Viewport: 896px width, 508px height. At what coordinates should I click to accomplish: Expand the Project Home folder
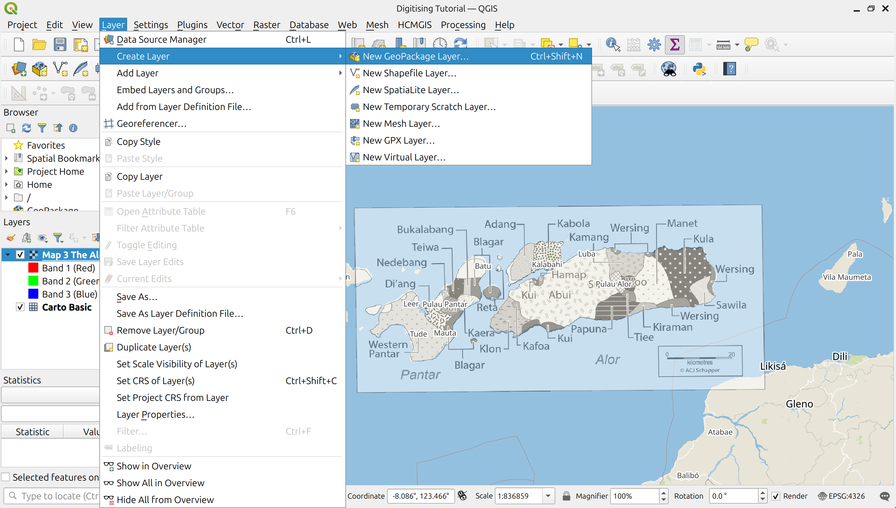click(6, 171)
